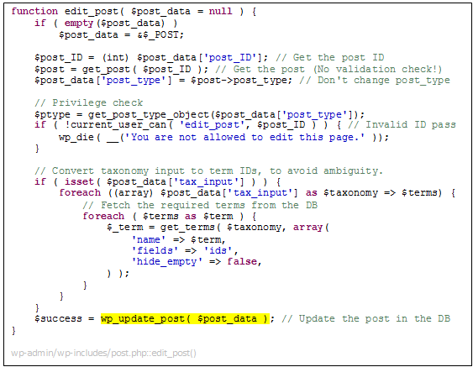The image size is (473, 367).
Task: Click the $ptype variable
Action: pyautogui.click(x=52, y=114)
